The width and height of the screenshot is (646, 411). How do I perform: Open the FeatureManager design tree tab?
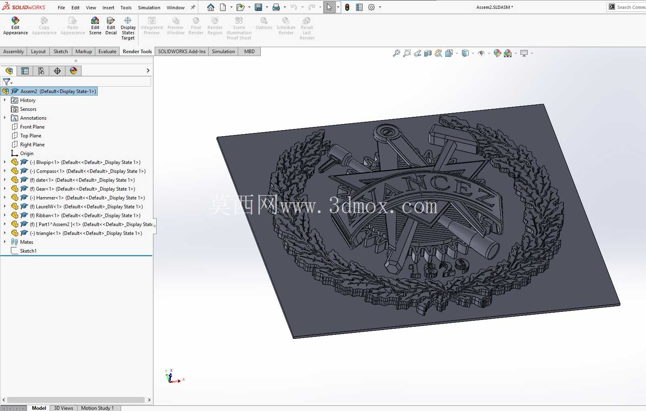[x=9, y=71]
